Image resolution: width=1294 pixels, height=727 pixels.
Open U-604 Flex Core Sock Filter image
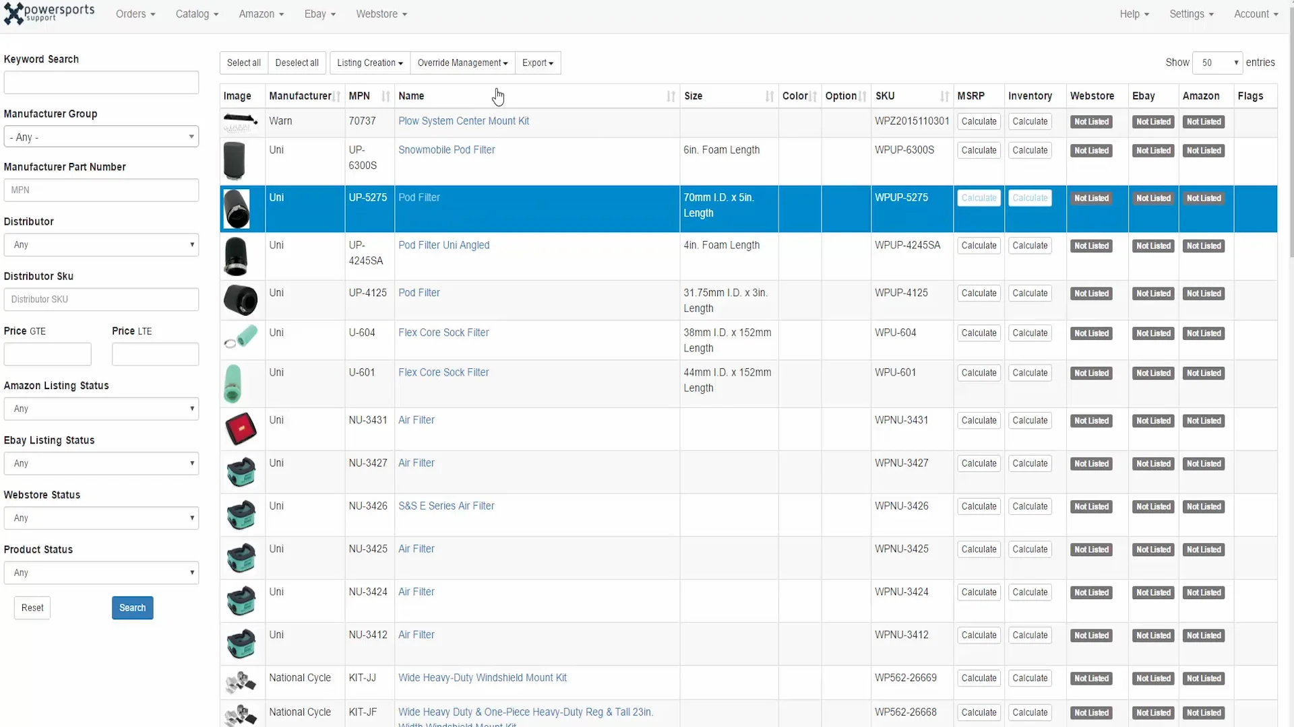[241, 336]
